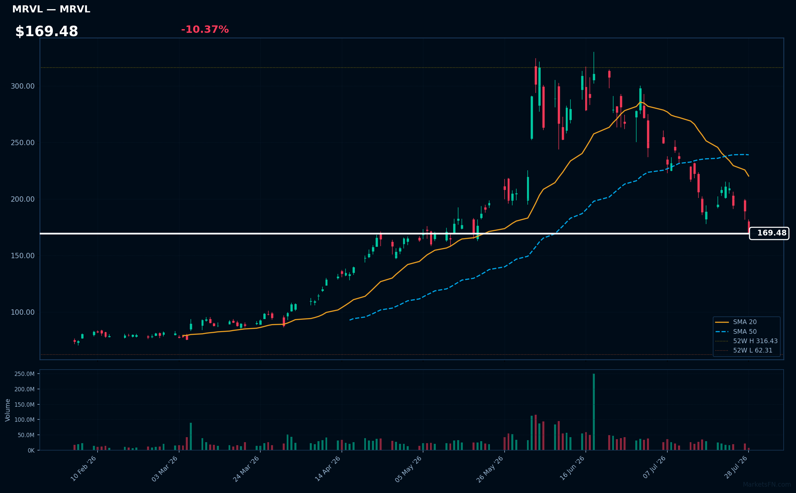796x493 pixels.
Task: Click the 250.00 price axis label
Action: [23, 143]
